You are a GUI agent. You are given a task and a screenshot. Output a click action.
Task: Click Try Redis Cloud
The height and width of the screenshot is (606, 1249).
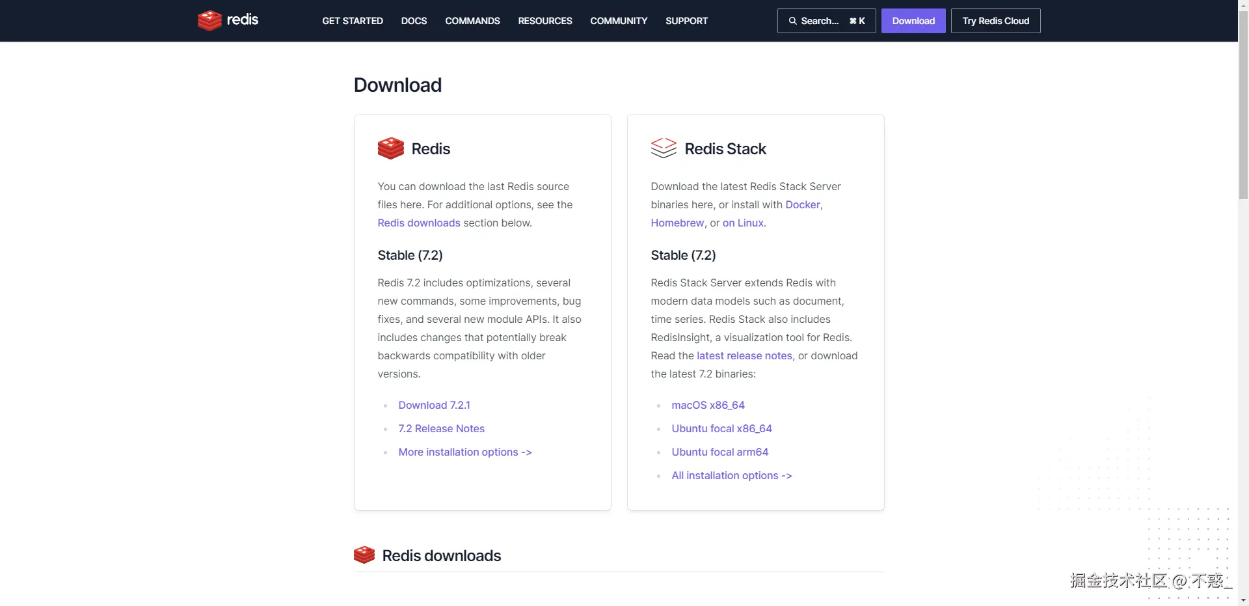point(995,20)
